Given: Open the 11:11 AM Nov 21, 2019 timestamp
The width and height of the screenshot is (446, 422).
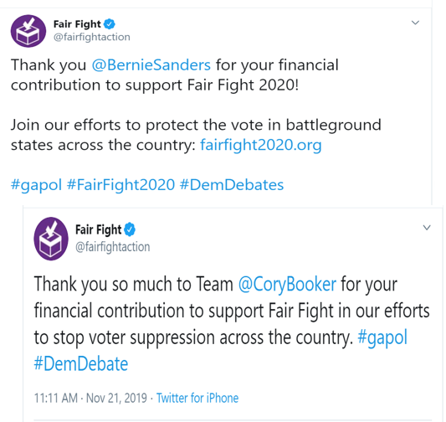Looking at the screenshot, I should click(90, 398).
